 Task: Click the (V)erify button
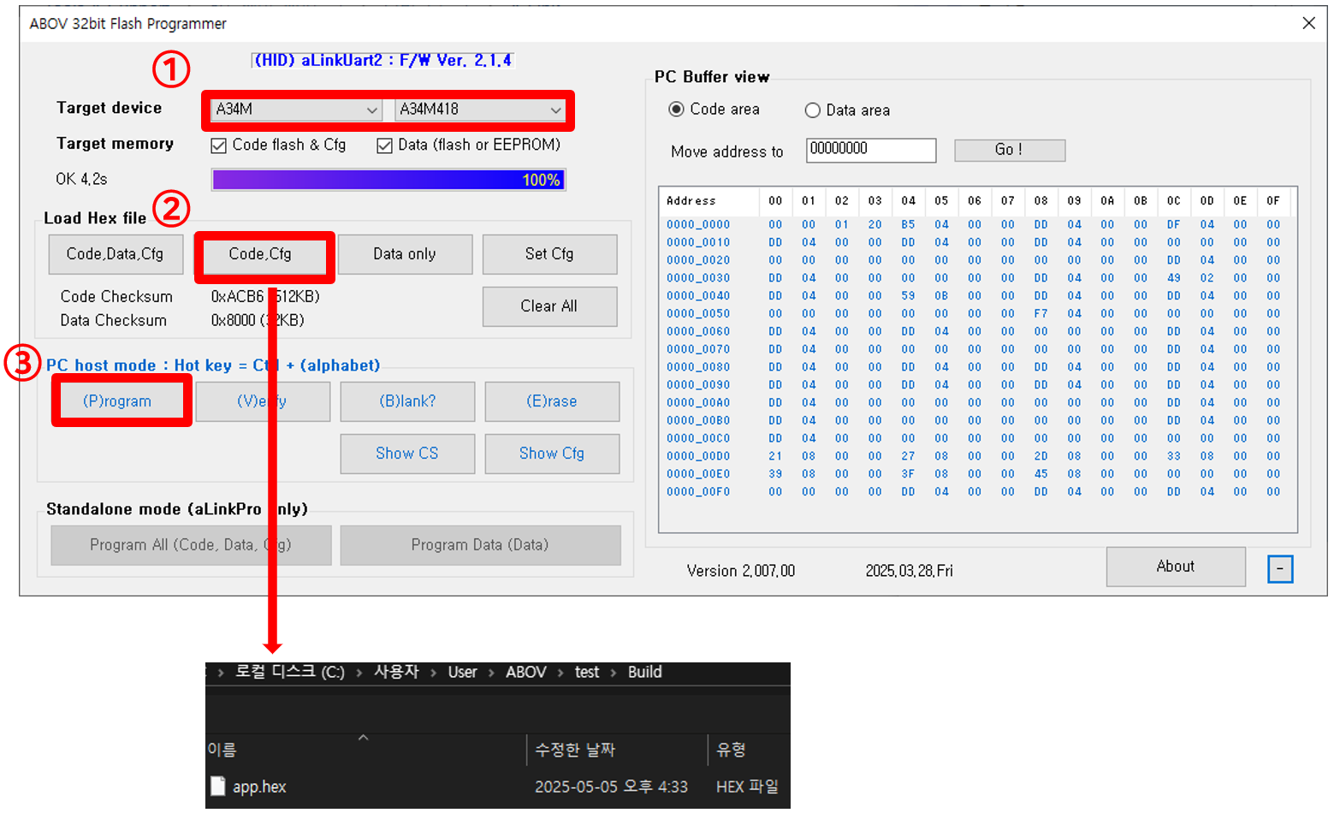coord(263,401)
